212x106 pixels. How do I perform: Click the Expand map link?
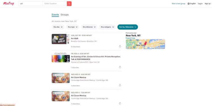130,38
